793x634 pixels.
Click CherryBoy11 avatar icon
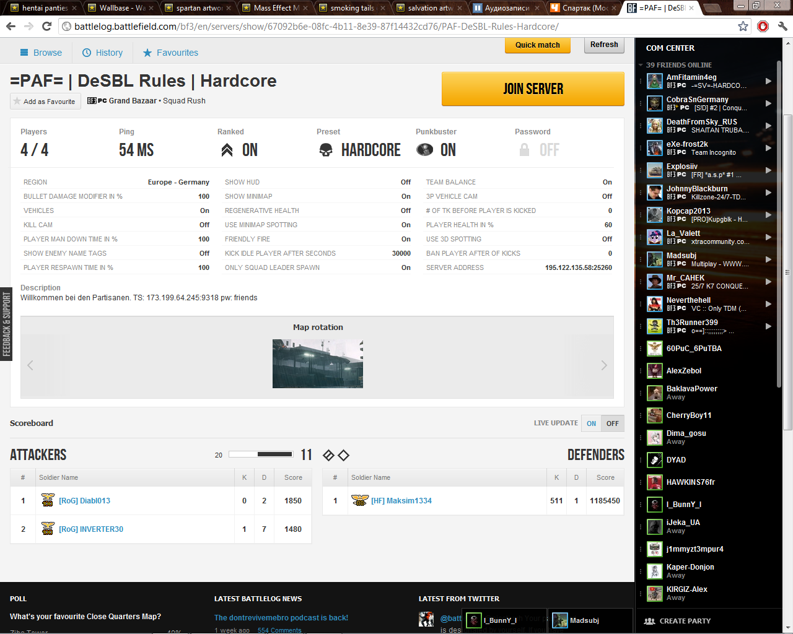click(x=655, y=415)
